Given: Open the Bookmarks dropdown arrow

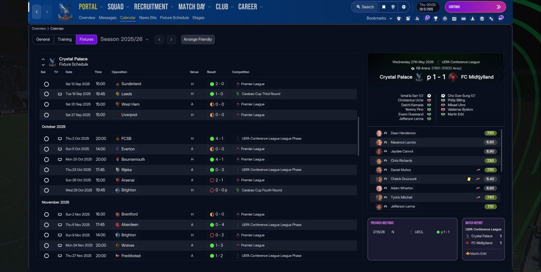Looking at the screenshot, I should pyautogui.click(x=391, y=19).
